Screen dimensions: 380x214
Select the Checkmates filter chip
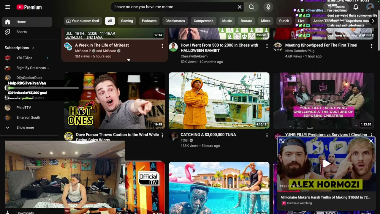pos(175,21)
